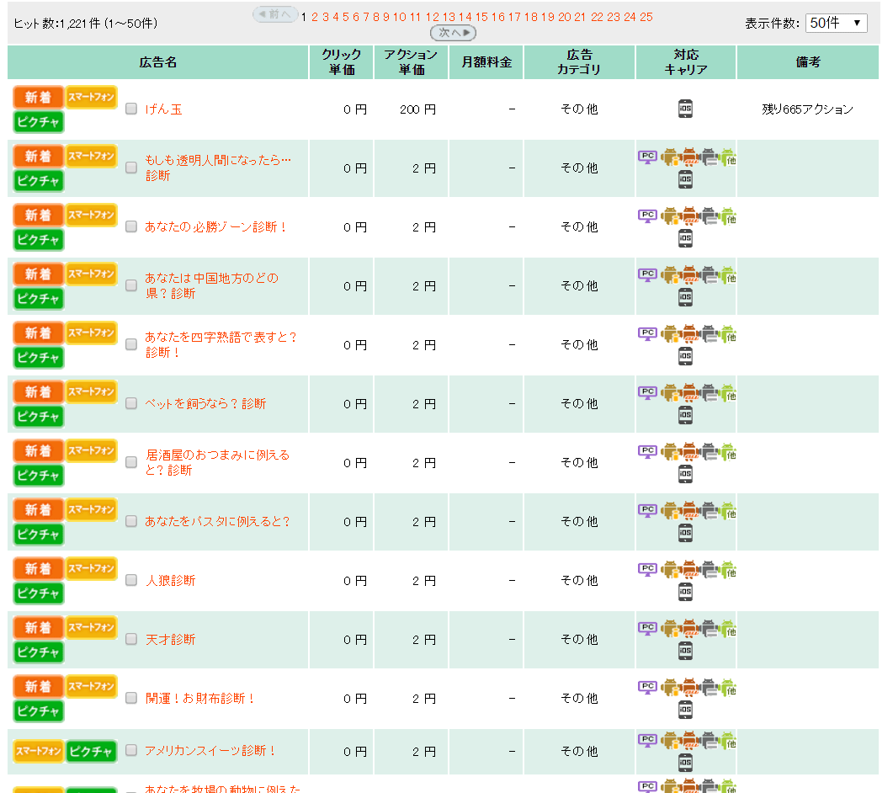Click the PC icon in the 天才診断 row

[x=647, y=627]
